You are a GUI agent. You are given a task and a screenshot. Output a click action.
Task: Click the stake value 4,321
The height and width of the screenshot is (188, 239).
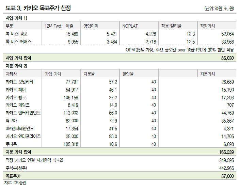[x=229, y=129]
